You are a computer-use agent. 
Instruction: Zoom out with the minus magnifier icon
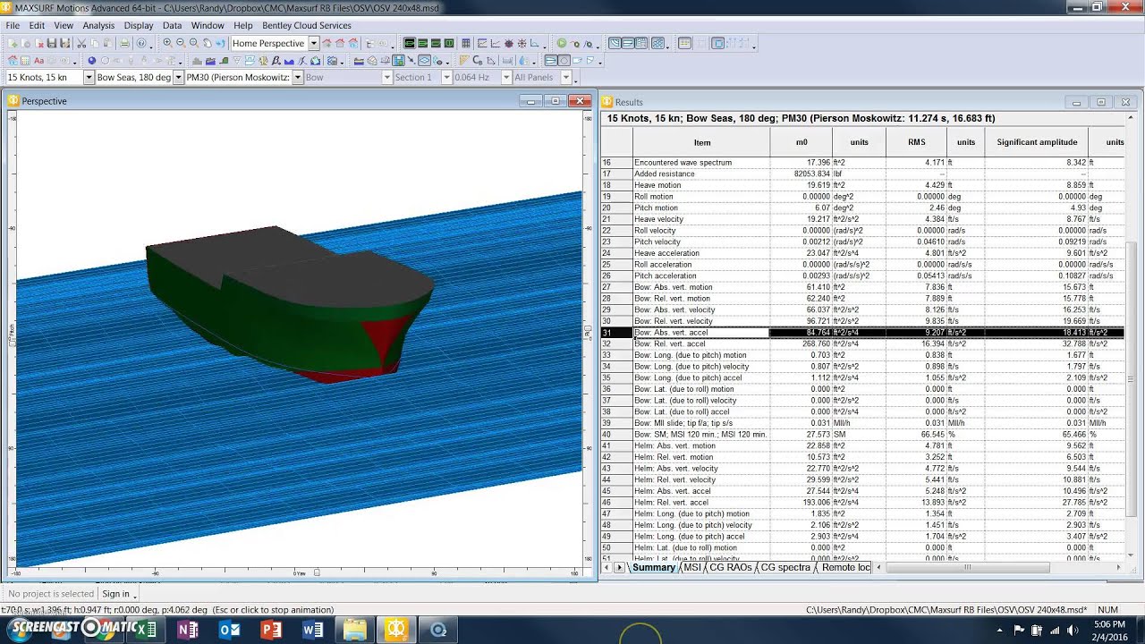[x=181, y=43]
